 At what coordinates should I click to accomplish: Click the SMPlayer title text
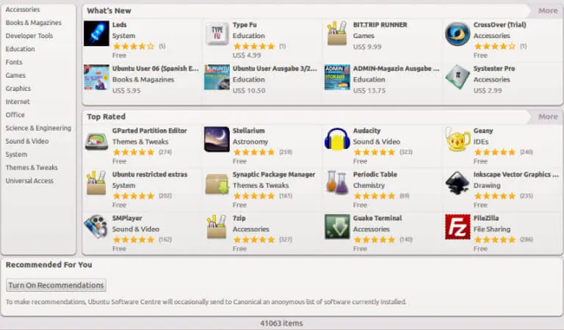click(x=127, y=219)
